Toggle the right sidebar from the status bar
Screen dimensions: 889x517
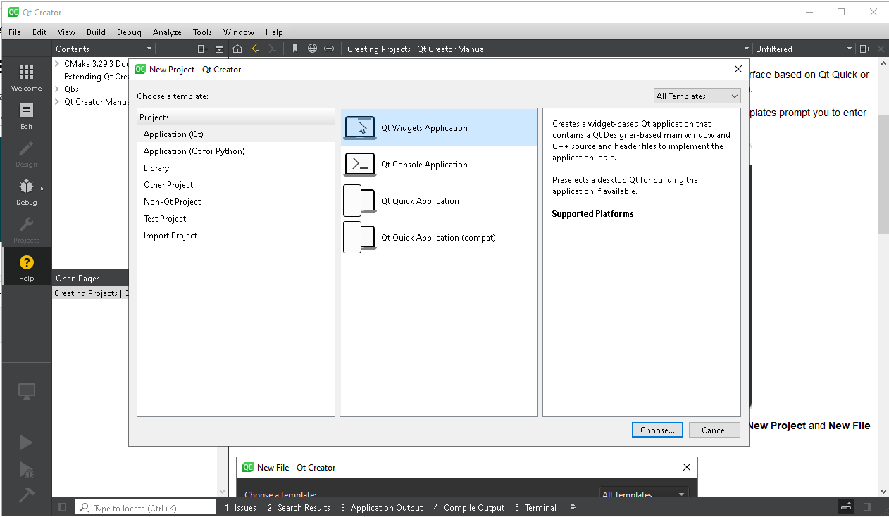[x=867, y=507]
